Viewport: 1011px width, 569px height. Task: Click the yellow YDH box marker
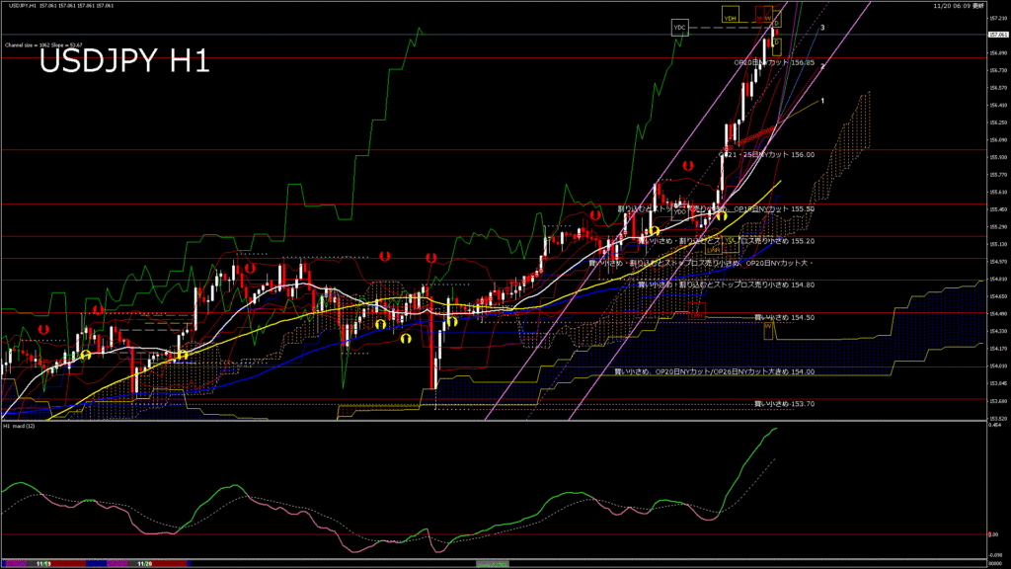[732, 18]
